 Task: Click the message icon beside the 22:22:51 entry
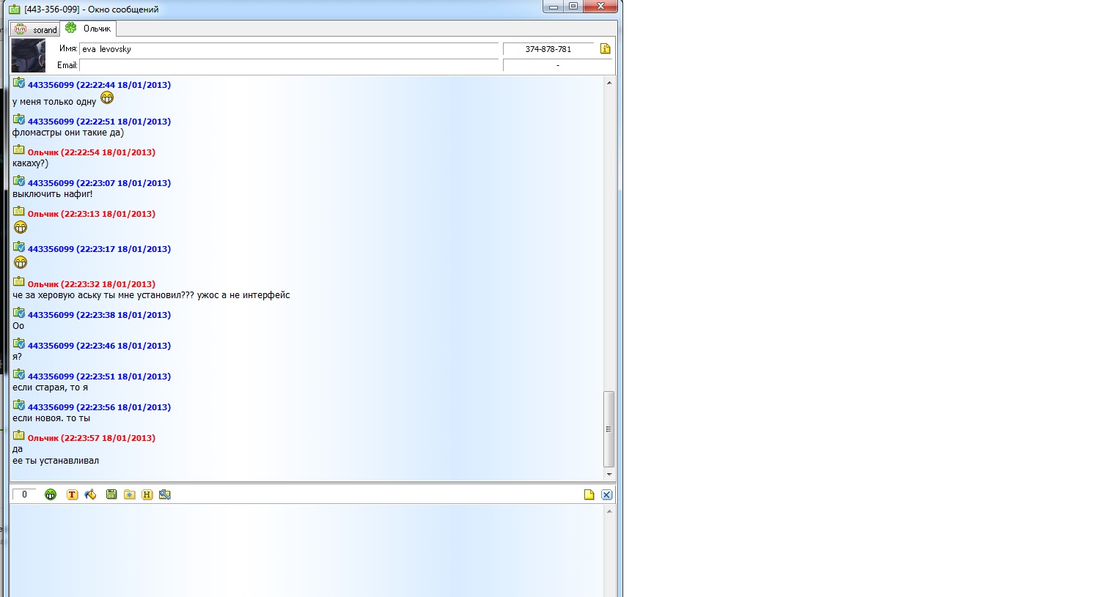click(19, 119)
